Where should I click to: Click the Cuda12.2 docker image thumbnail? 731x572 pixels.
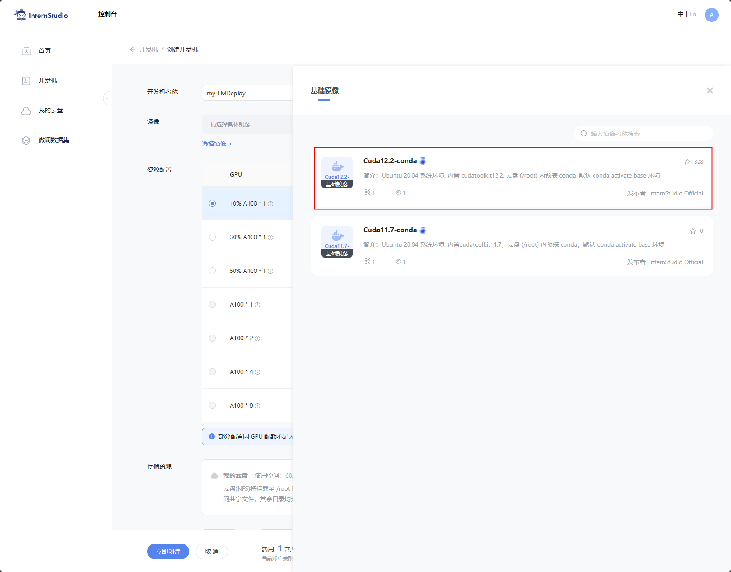pyautogui.click(x=337, y=173)
